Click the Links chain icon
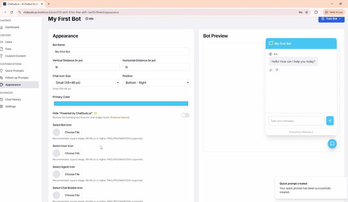Image resolution: width=348 pixels, height=202 pixels. (1, 42)
